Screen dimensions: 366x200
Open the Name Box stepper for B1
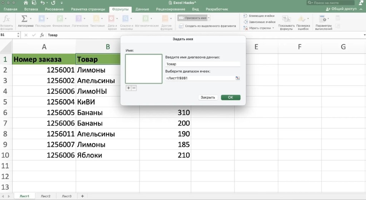pos(19,35)
